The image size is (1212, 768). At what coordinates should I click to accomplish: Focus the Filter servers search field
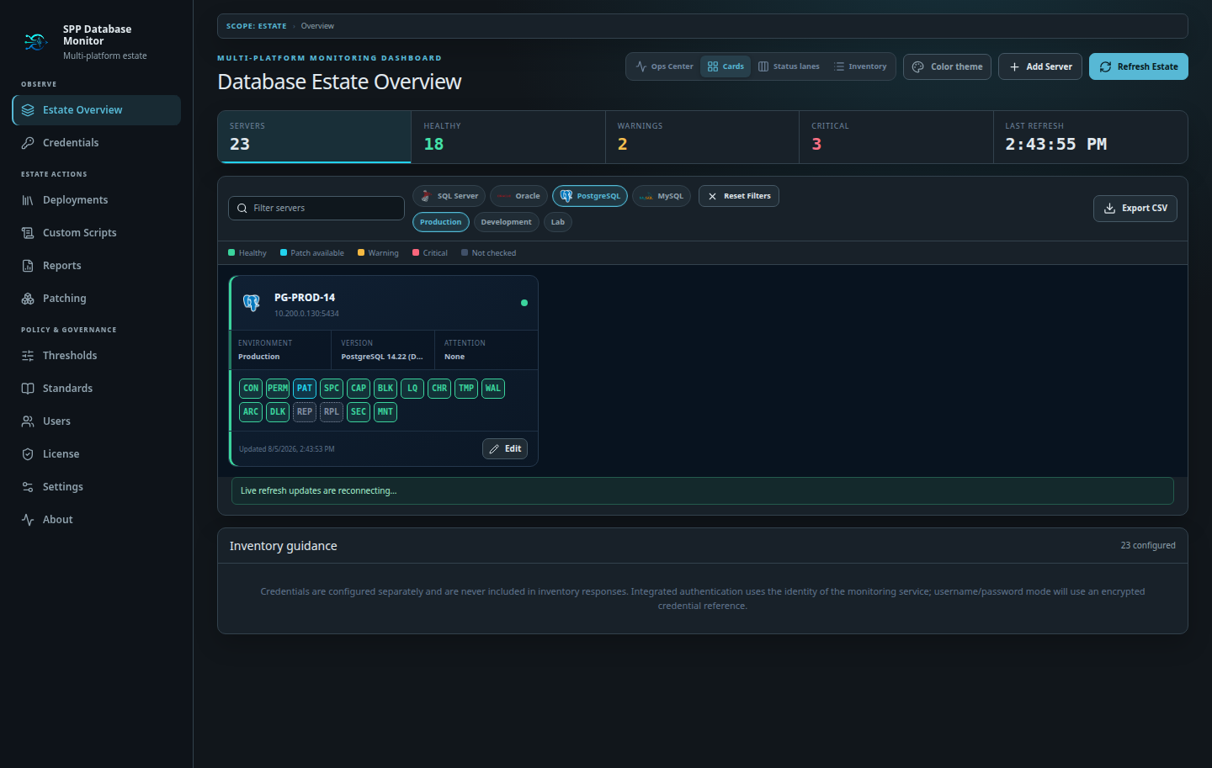(x=316, y=208)
